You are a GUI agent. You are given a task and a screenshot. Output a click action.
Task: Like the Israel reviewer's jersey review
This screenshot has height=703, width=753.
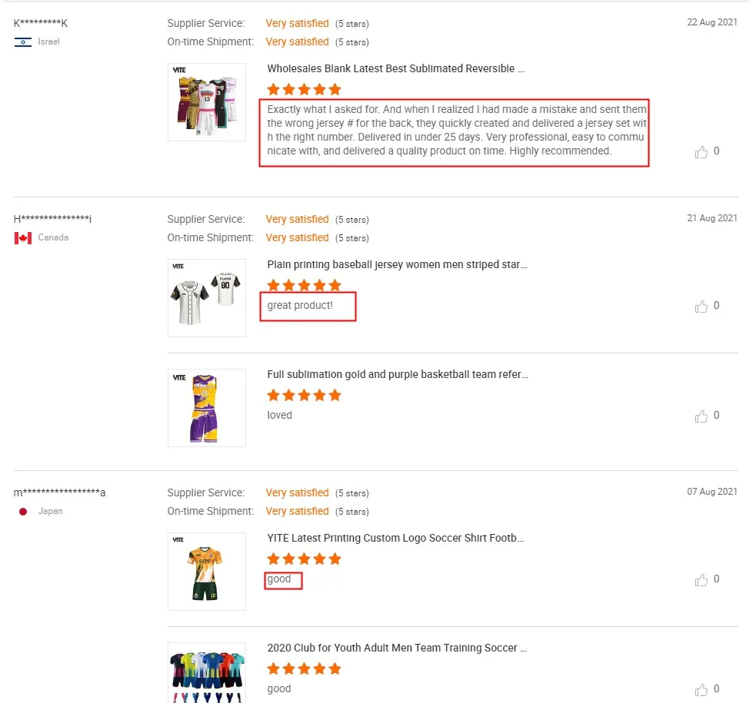tap(701, 152)
